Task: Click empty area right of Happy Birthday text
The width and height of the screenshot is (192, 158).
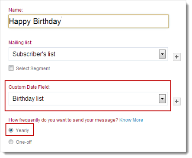Action: point(115,21)
